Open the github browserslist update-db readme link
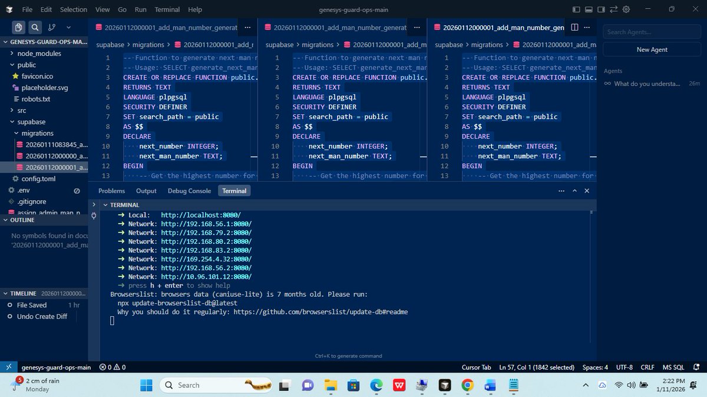The width and height of the screenshot is (707, 397). click(321, 312)
